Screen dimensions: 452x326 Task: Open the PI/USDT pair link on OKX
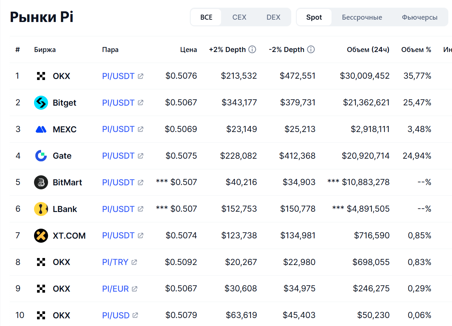coord(118,76)
